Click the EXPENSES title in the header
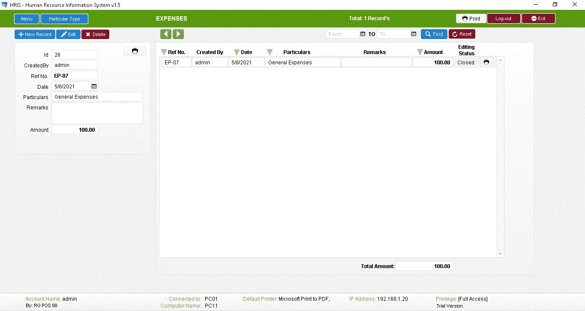This screenshot has height=311, width=585. pyautogui.click(x=171, y=19)
